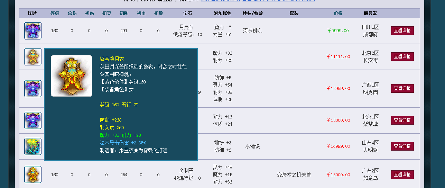Click the purple armor icon in the ￥13000.00 row
Screen dimensions: 445x188
(x=33, y=120)
